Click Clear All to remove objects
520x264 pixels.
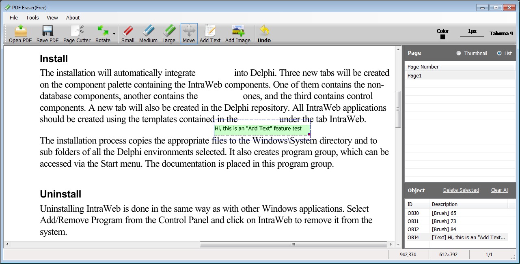499,190
